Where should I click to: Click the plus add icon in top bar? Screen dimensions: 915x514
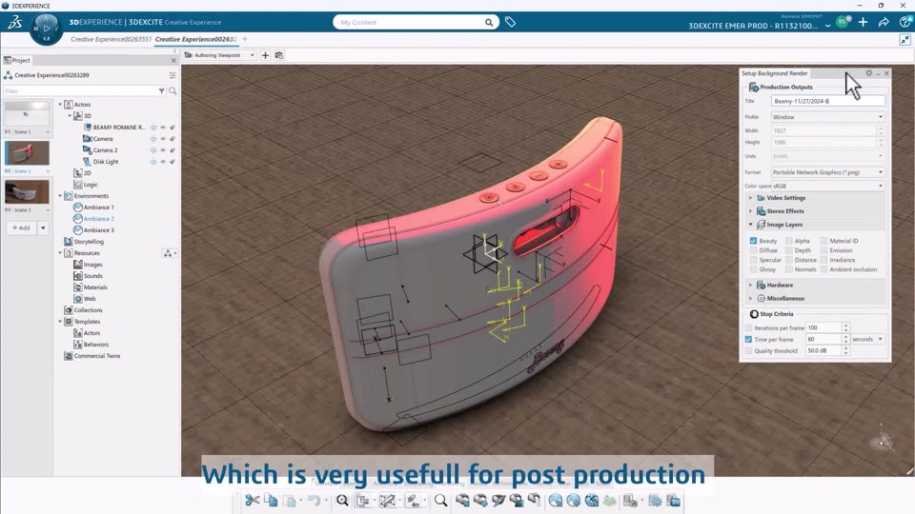pos(863,22)
